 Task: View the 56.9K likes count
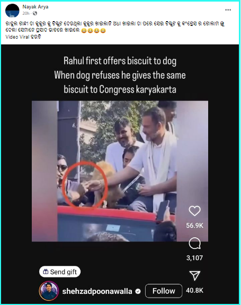pyautogui.click(x=194, y=225)
